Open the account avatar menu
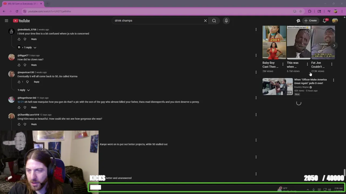Screen dimensions: 346x194 click(335, 20)
